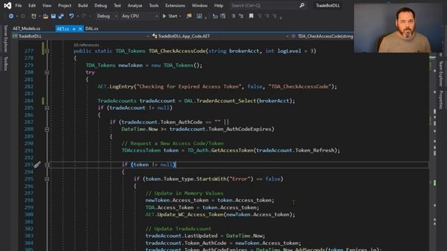Open the Extensions menu

point(175,6)
